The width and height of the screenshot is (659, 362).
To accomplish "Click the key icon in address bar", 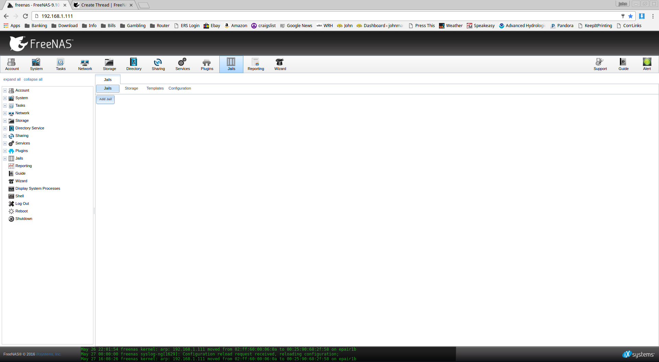I will [x=623, y=16].
